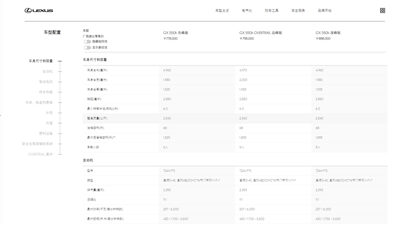Open the 车主服务 menu item

tap(298, 10)
